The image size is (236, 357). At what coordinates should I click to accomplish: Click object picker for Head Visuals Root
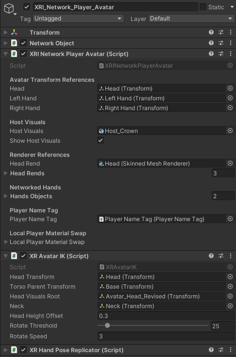coord(230,296)
